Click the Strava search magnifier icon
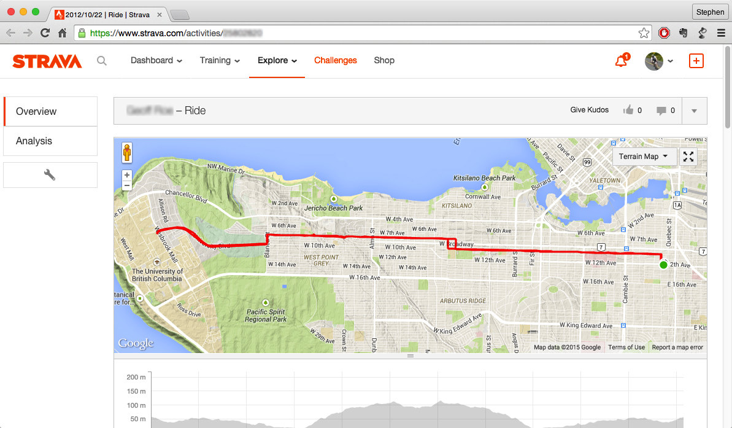 [102, 61]
